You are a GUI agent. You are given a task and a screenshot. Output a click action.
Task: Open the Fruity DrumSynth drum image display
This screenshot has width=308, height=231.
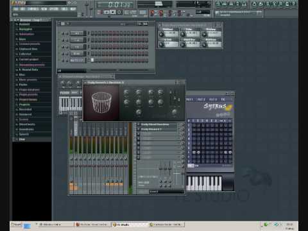point(101,103)
